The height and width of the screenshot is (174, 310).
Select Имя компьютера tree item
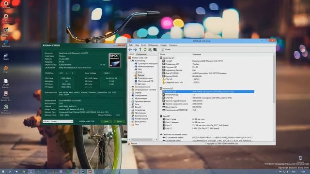144,67
